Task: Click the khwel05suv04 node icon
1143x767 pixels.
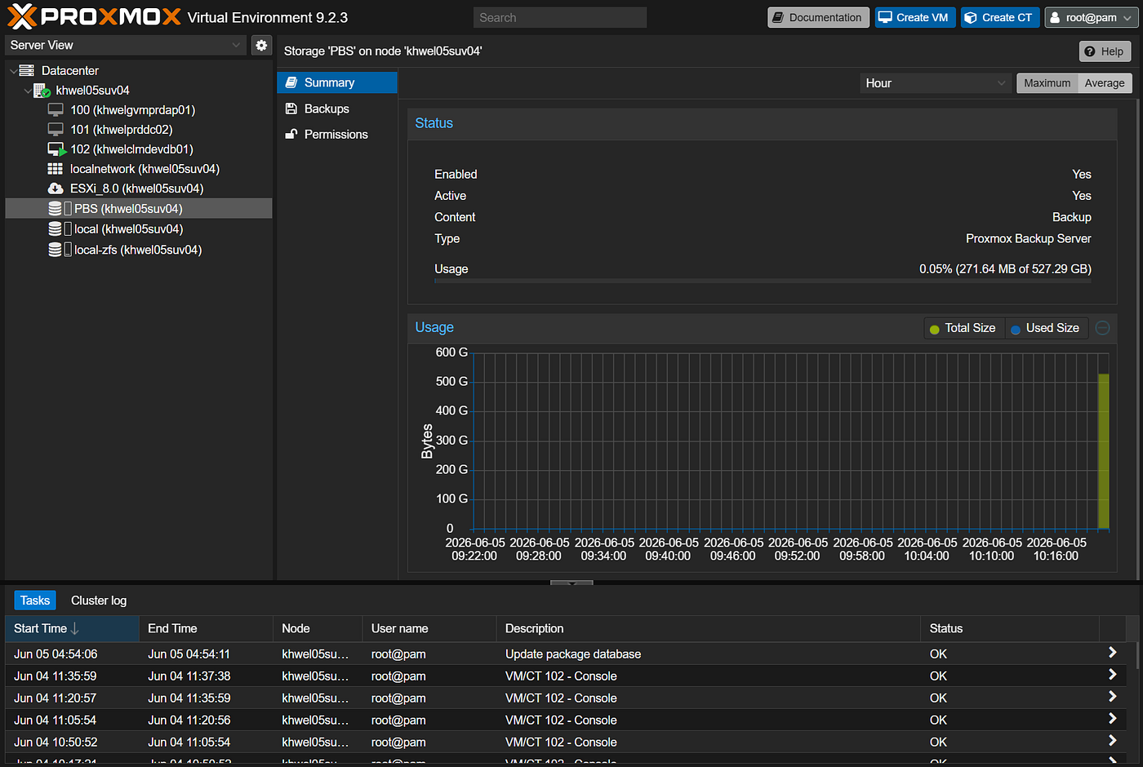Action: [x=42, y=91]
